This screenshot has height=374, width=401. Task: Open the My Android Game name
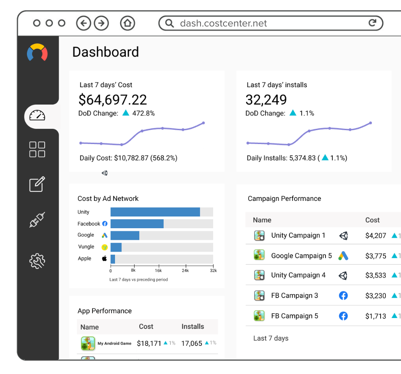[x=114, y=343]
